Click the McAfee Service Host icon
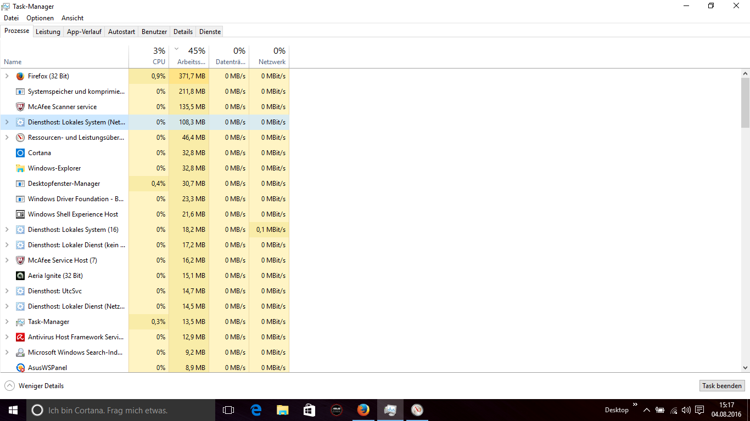The image size is (750, 421). 20,260
